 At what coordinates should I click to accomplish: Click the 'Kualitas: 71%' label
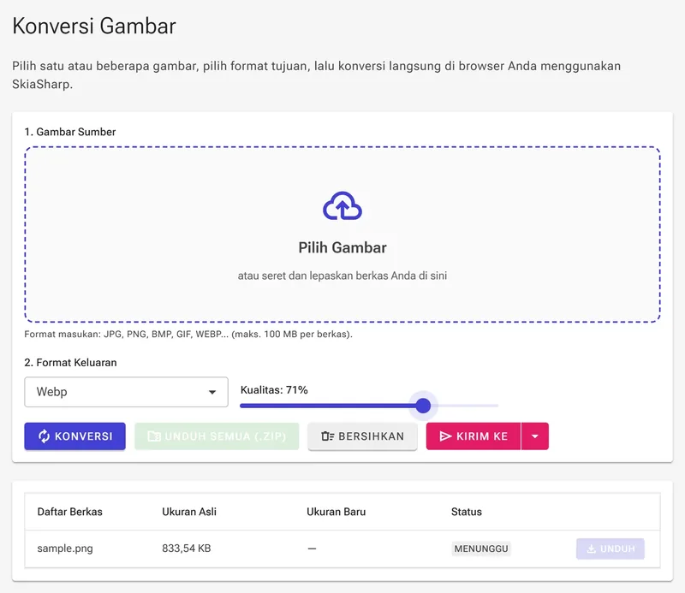click(x=274, y=390)
